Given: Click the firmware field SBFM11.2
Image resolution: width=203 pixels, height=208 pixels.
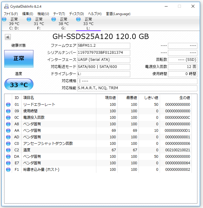Looking at the screenshot, I should coord(103,45).
